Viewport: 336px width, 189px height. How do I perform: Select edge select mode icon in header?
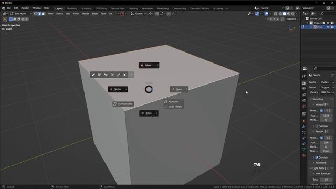click(x=39, y=14)
